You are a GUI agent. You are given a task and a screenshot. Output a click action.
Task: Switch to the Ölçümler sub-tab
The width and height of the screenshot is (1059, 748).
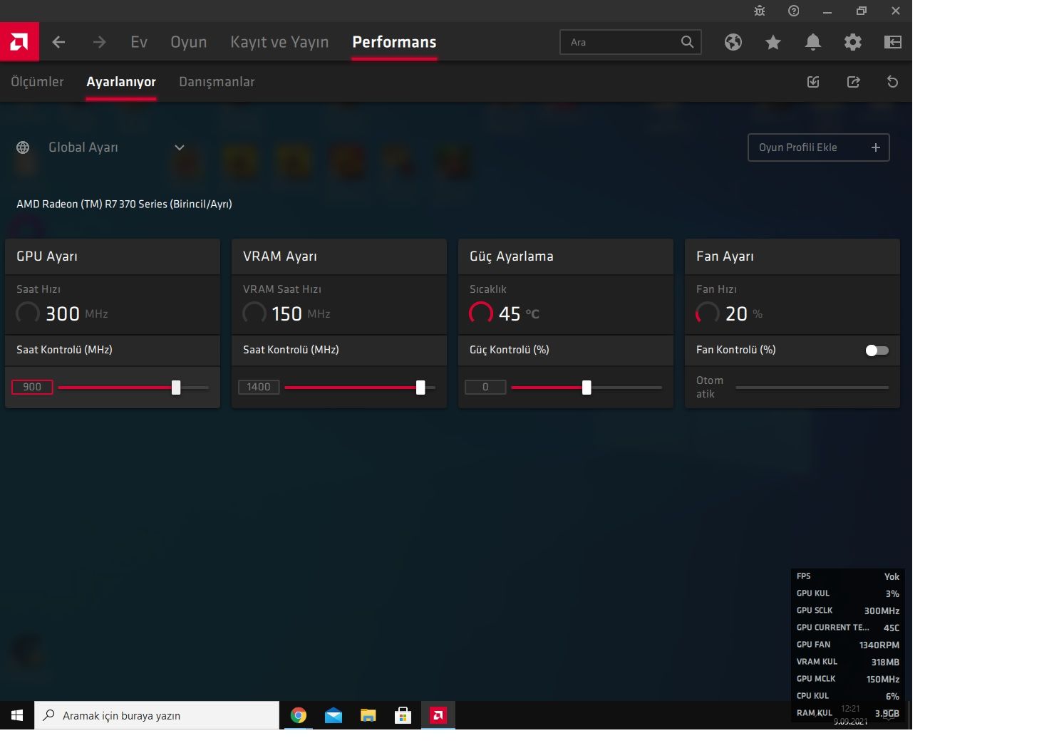(x=37, y=82)
